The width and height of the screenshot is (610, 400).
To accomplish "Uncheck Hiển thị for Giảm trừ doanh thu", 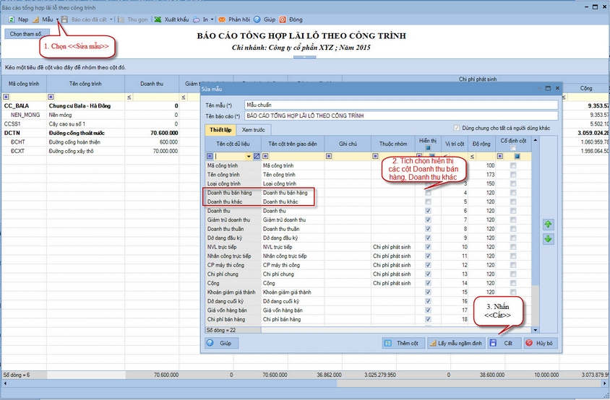I will click(x=428, y=220).
